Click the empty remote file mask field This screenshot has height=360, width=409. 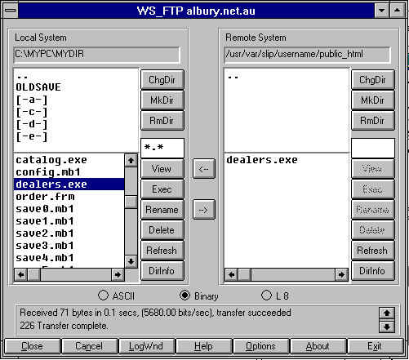[x=373, y=148]
